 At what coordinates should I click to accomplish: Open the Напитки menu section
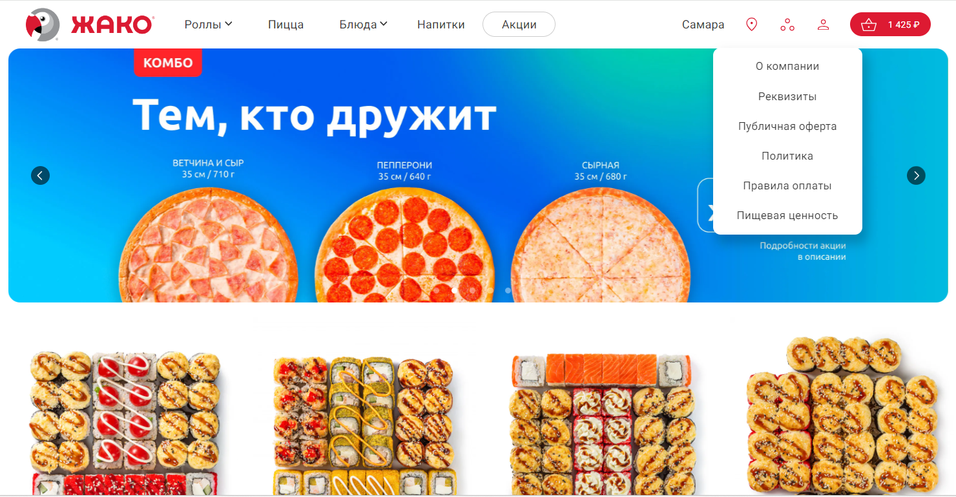point(441,25)
